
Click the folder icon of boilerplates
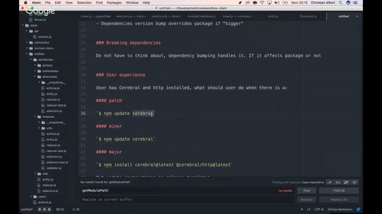[x=39, y=71]
